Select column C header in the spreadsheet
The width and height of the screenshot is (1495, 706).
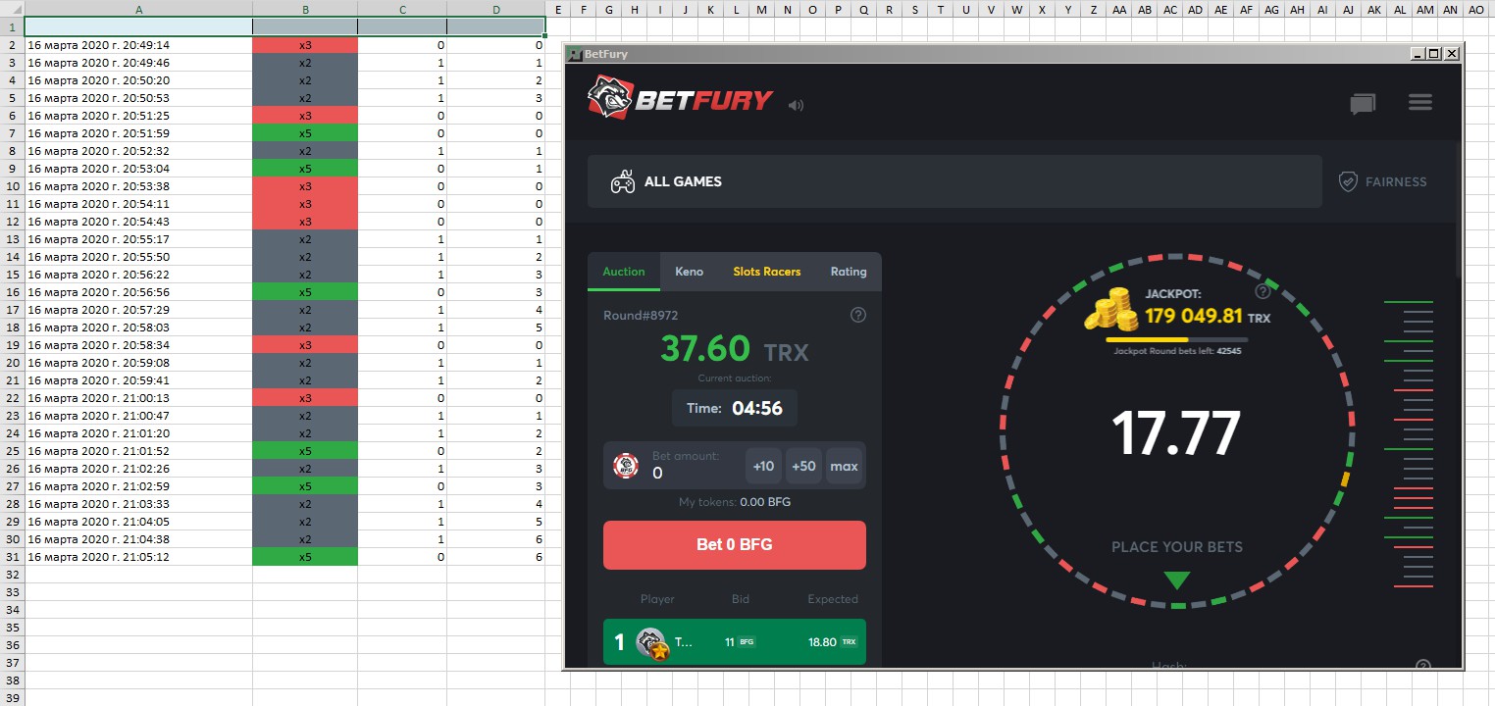402,10
